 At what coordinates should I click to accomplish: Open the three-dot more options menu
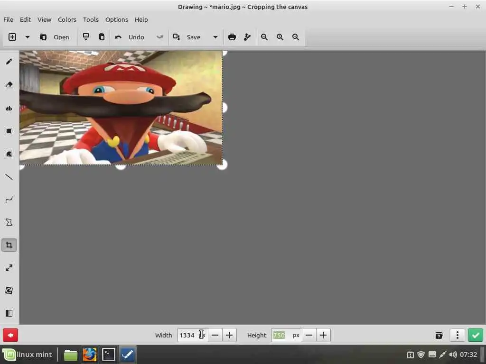point(458,335)
